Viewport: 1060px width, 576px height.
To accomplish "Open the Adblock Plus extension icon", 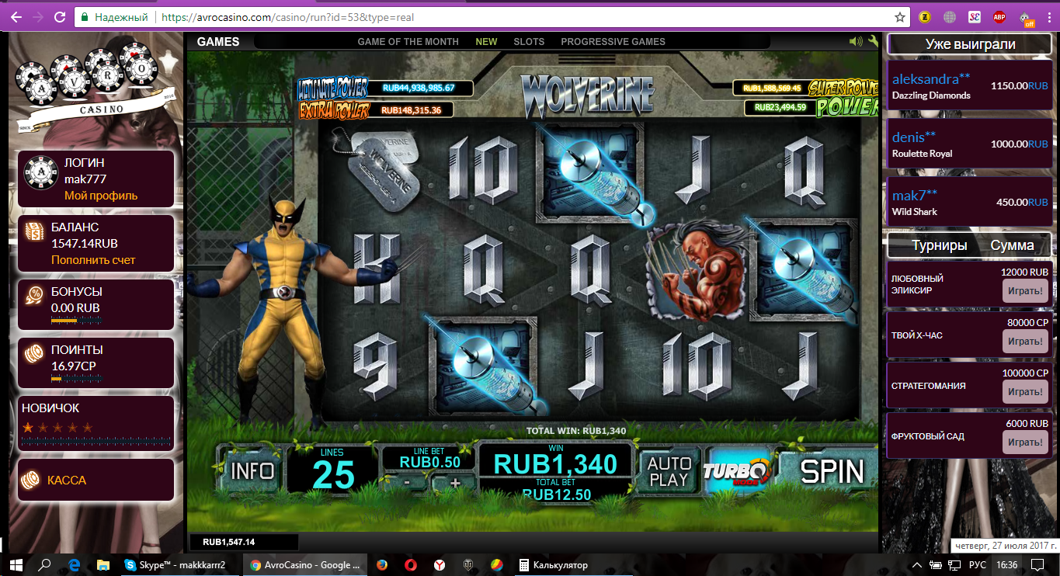I will pos(999,16).
